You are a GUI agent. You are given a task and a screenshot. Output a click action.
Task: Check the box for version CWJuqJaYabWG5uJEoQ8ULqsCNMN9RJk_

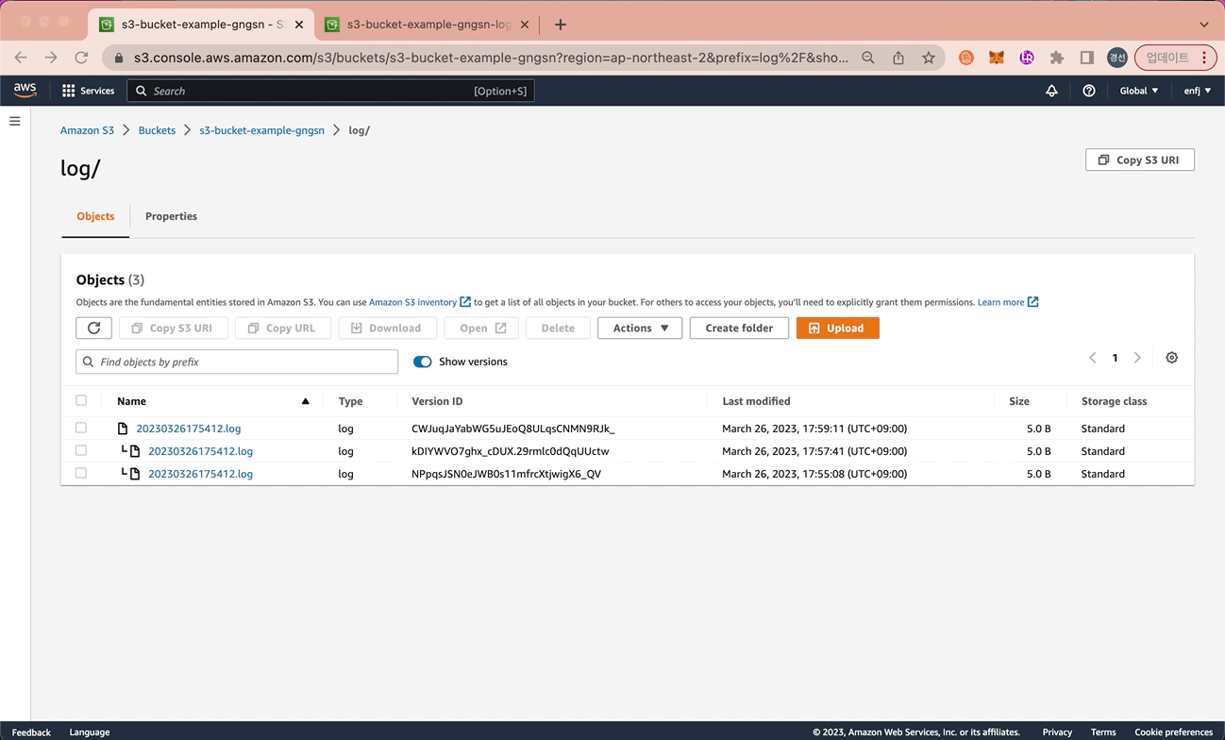(81, 428)
